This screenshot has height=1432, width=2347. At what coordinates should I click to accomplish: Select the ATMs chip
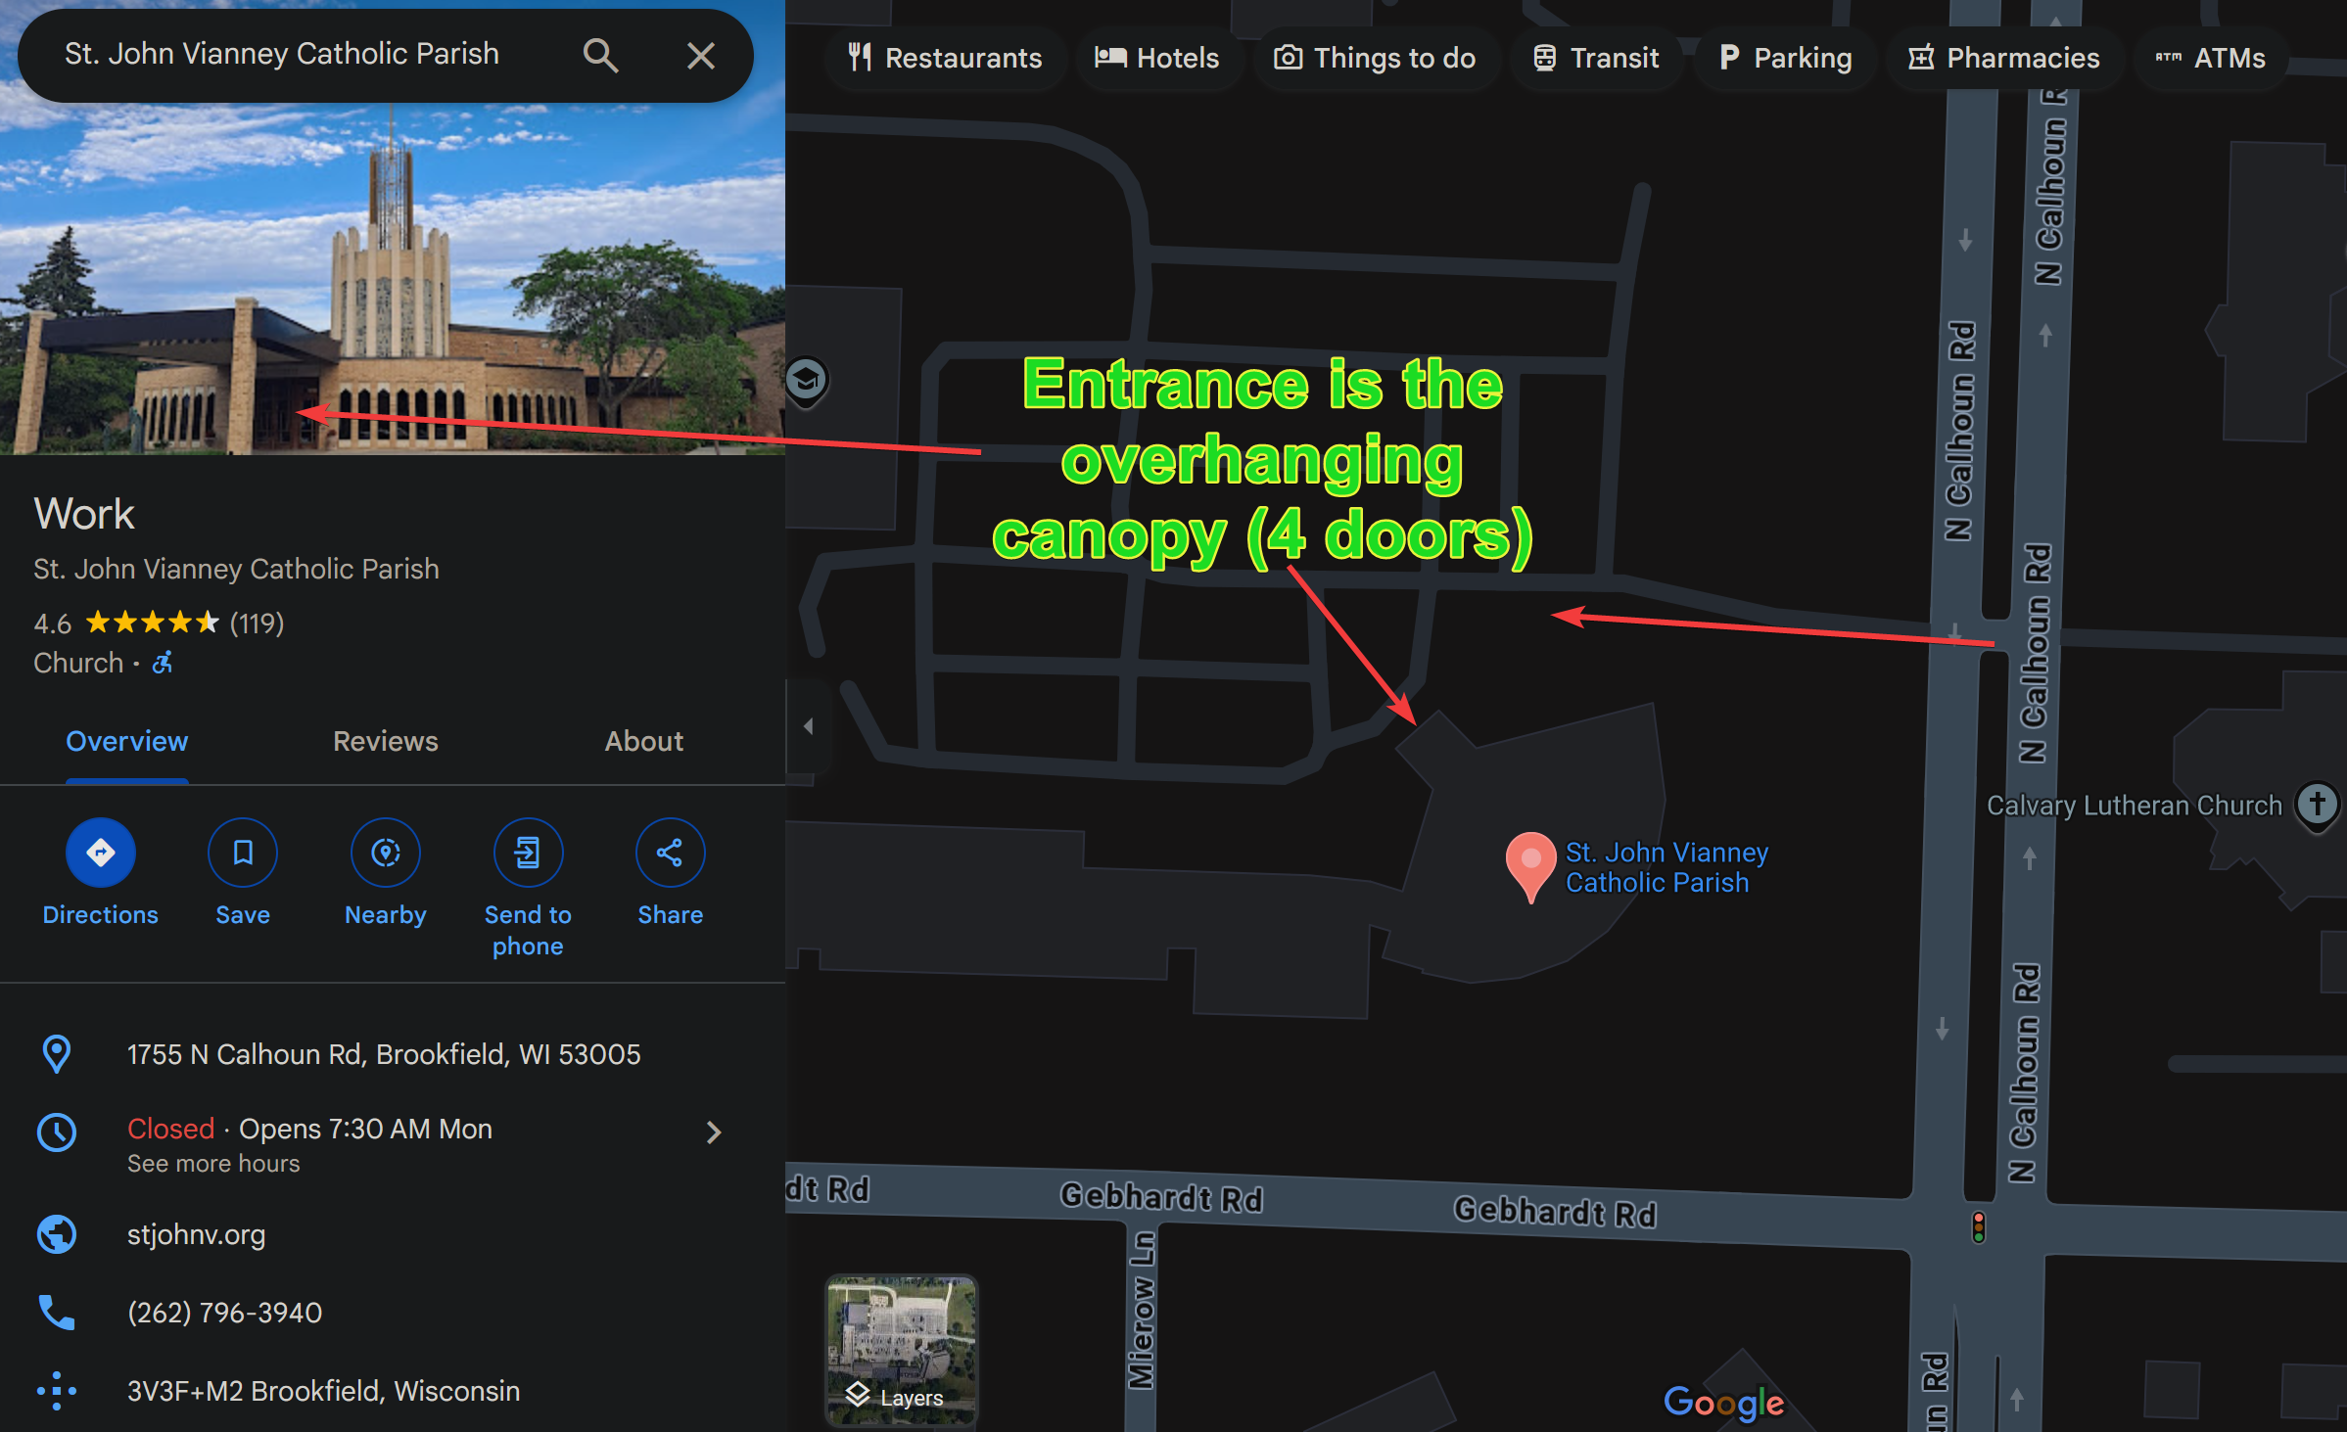coord(2211,58)
